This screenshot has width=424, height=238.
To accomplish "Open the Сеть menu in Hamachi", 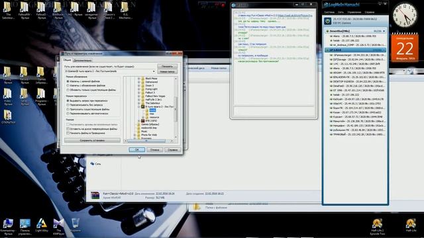I will click(341, 12).
